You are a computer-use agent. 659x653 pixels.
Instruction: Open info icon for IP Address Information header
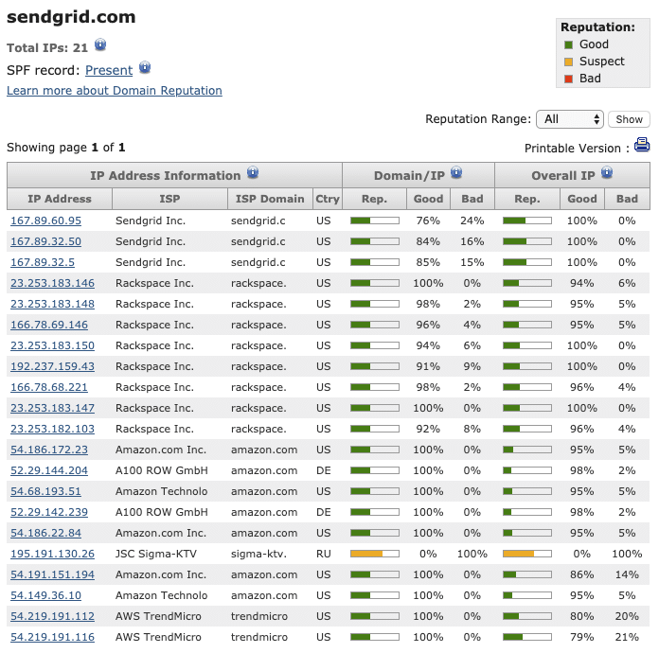click(253, 172)
